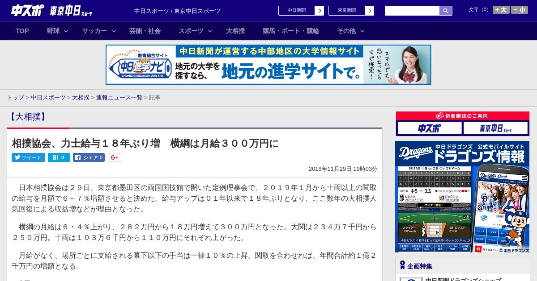
Task: Expand the その他 dropdown menu
Action: (x=351, y=31)
